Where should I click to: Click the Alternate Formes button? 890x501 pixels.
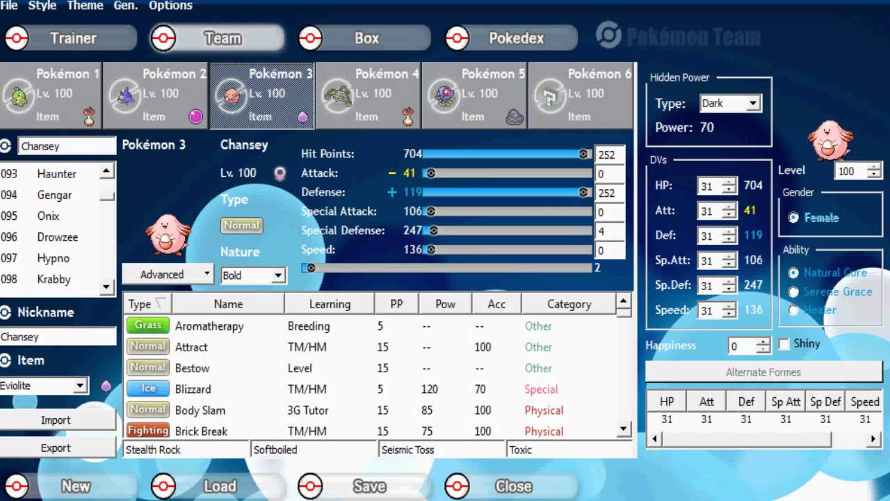coord(763,372)
